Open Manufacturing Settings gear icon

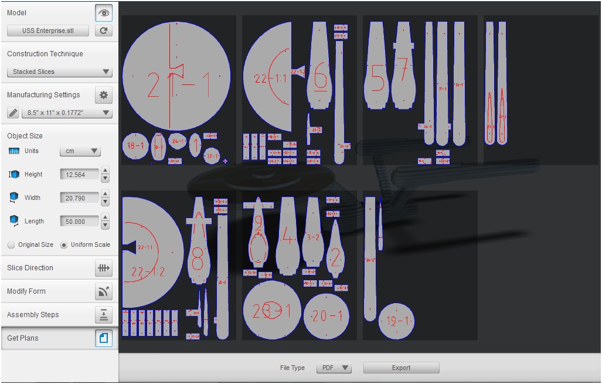tap(104, 95)
